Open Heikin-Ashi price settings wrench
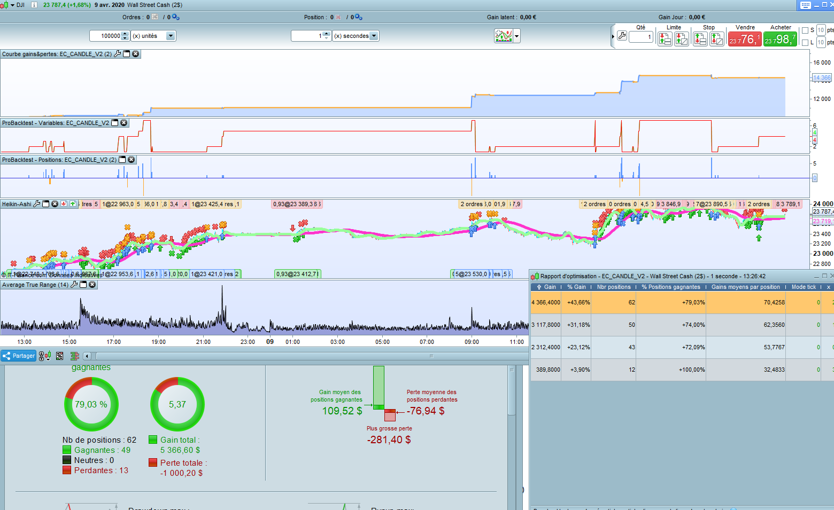 (37, 204)
